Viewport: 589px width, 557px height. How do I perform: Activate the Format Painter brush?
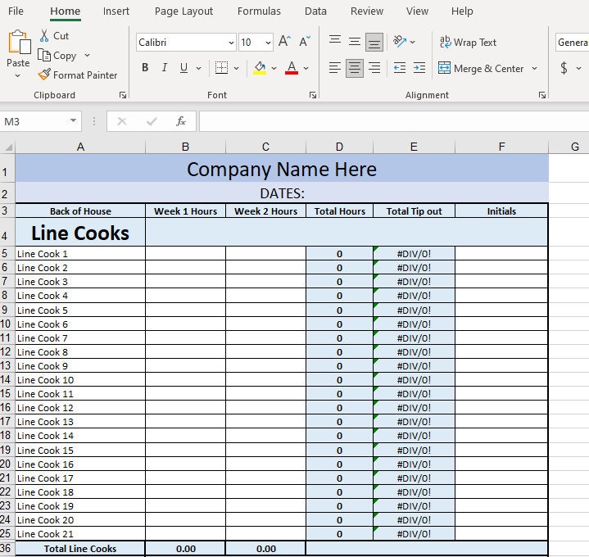tap(44, 75)
